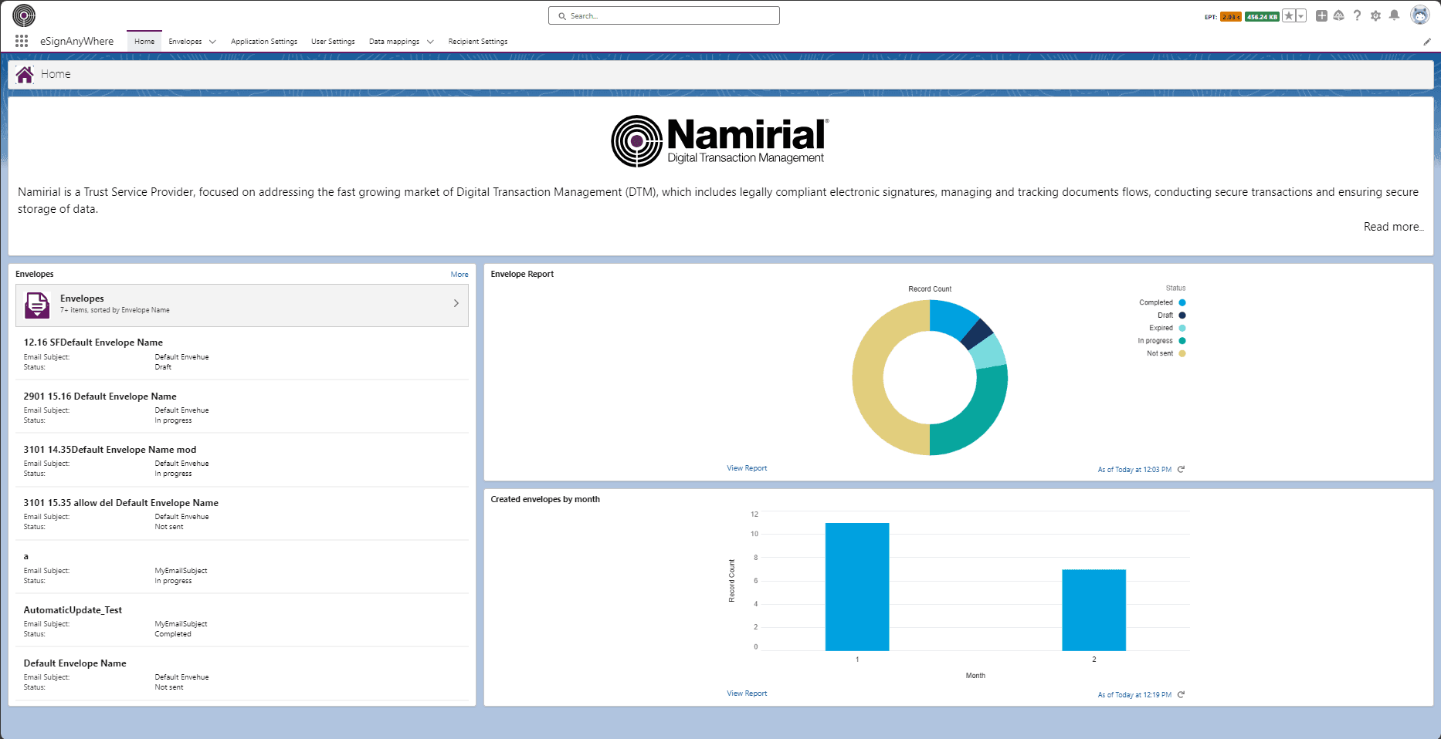Open the Data mappings tab
Image resolution: width=1441 pixels, height=739 pixels.
[394, 42]
